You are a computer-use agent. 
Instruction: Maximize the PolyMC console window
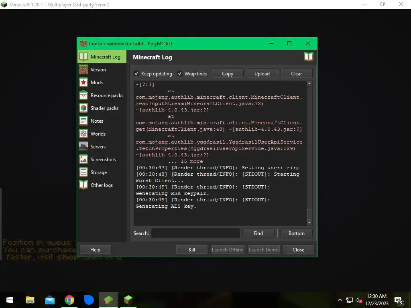tap(289, 43)
